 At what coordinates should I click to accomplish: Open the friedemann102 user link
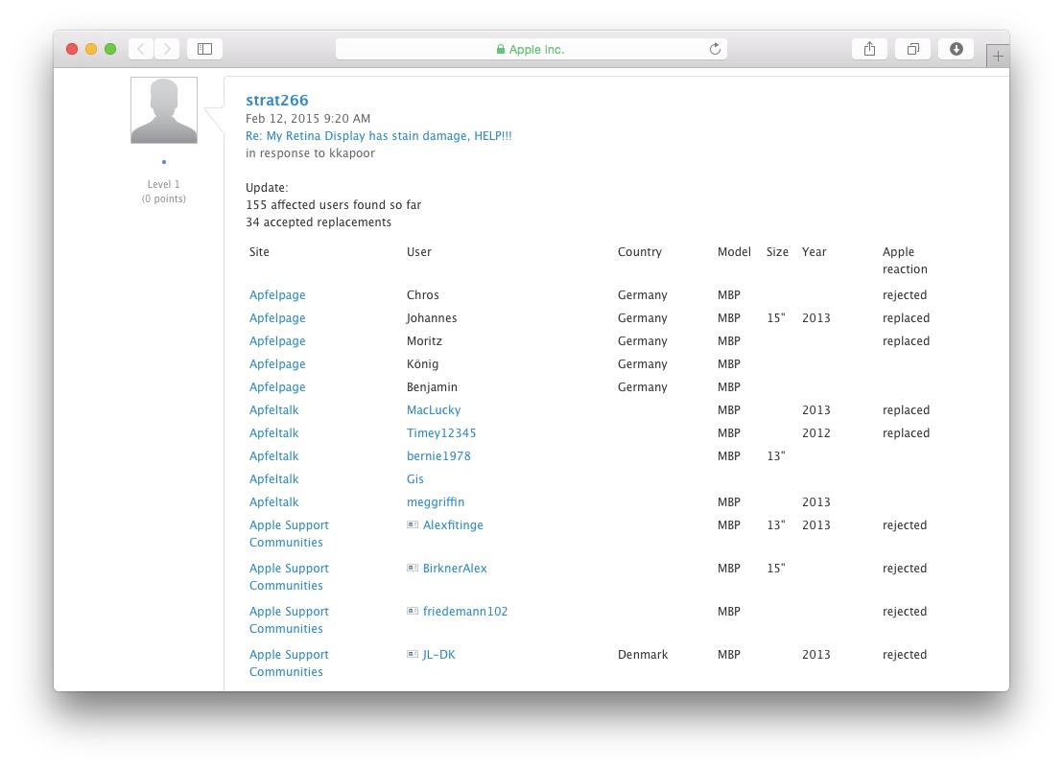point(465,612)
